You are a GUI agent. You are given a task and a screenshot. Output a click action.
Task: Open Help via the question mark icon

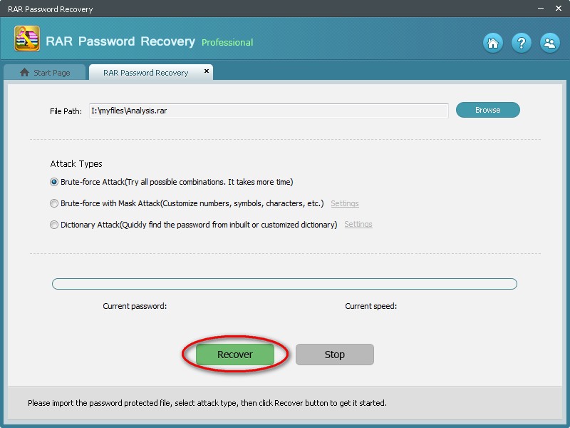522,43
